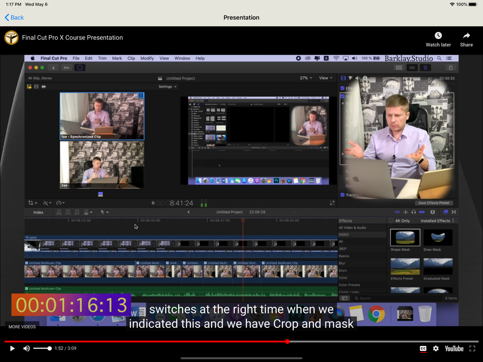Select the Graduated Mask effect
483x362 pixels.
click(438, 269)
